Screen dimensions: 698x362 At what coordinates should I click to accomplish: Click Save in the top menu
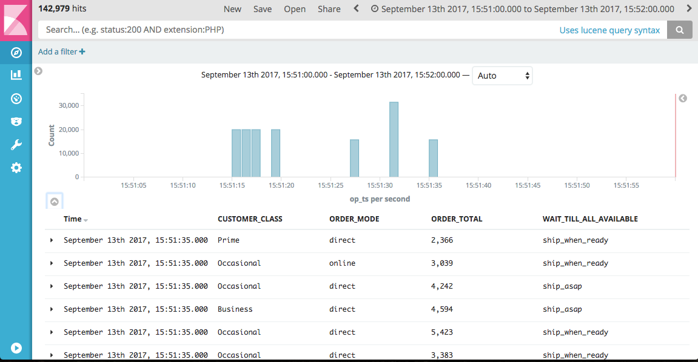click(263, 9)
